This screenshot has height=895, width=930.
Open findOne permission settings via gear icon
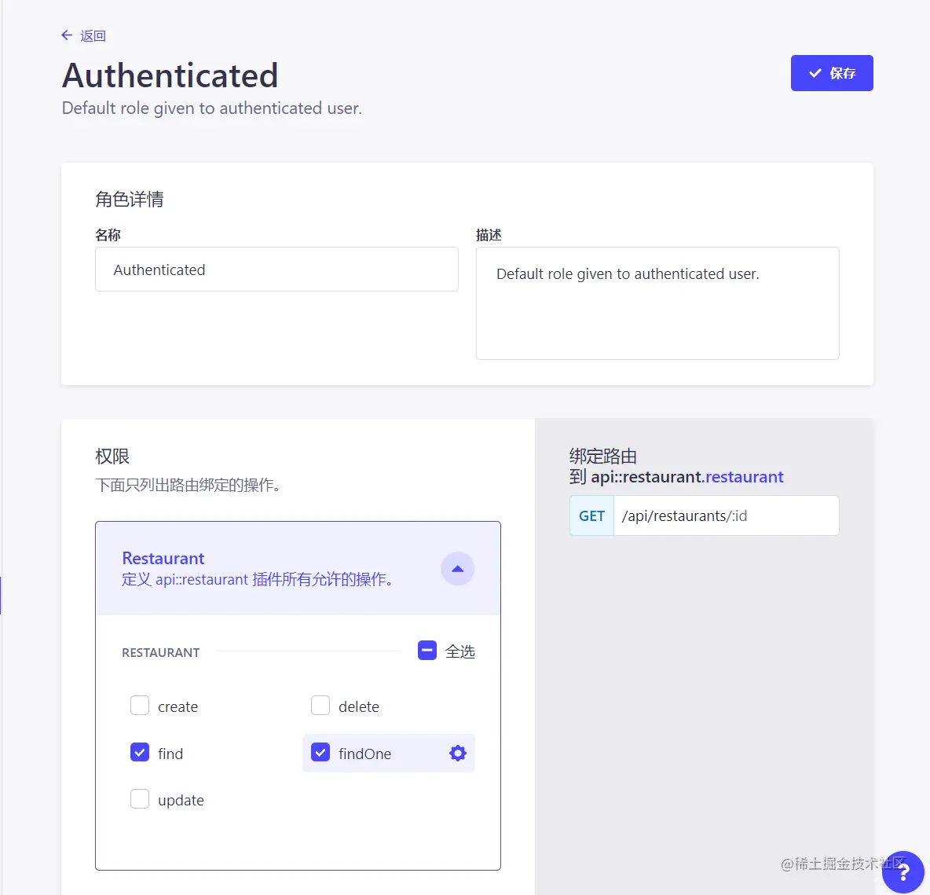[457, 753]
